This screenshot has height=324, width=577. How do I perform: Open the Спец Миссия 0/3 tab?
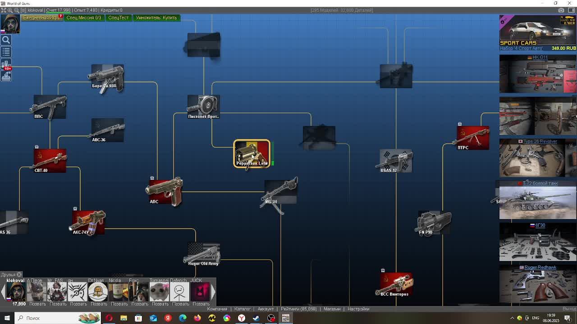(84, 18)
